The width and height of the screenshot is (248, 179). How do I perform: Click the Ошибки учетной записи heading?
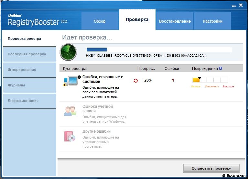tap(98, 109)
